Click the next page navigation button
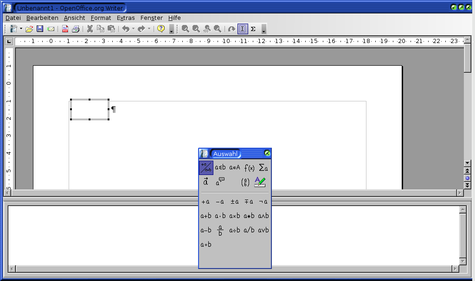 point(468,185)
